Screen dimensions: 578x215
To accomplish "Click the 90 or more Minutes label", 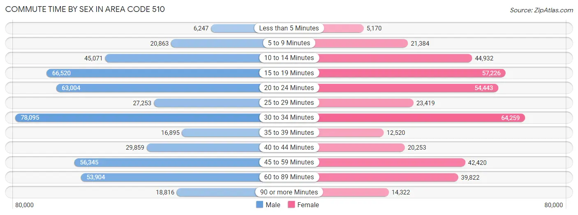I will click(289, 192).
